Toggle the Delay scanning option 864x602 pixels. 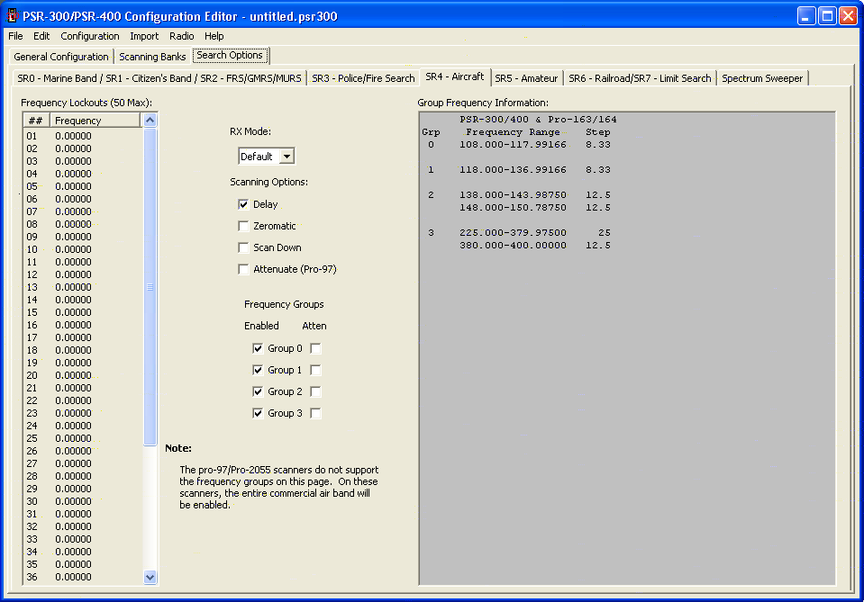(243, 204)
